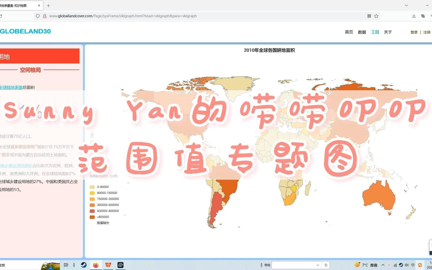This screenshot has height=270, width=432.
Task: Switch to the 工具 navigation tab
Action: coord(375,32)
